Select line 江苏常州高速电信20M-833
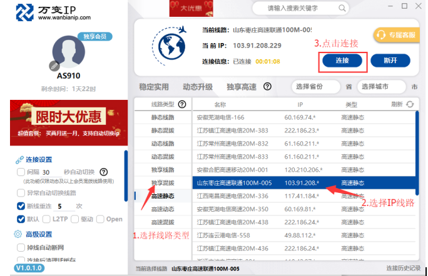428x276 pixels. click(304, 157)
